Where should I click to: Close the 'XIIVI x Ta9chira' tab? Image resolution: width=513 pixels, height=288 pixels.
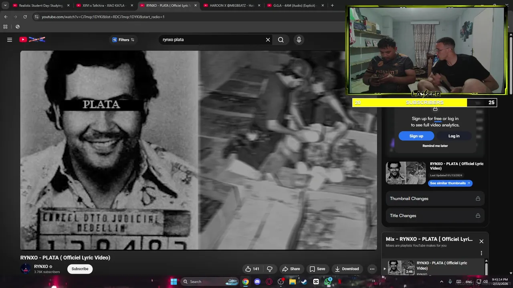click(132, 6)
